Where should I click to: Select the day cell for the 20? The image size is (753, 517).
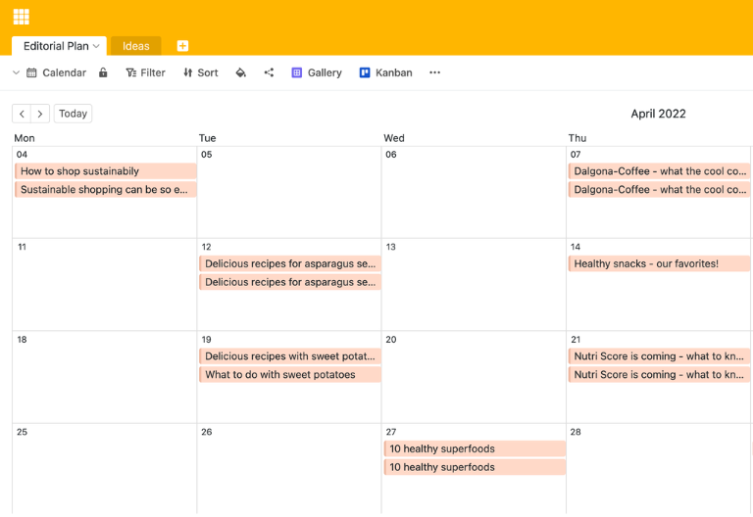point(474,377)
